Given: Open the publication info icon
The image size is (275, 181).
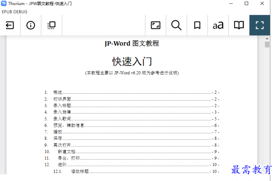Looking at the screenshot, I should tap(31, 25).
